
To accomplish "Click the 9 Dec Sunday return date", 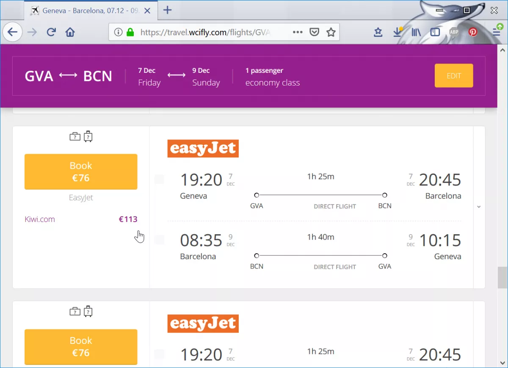I will (206, 77).
